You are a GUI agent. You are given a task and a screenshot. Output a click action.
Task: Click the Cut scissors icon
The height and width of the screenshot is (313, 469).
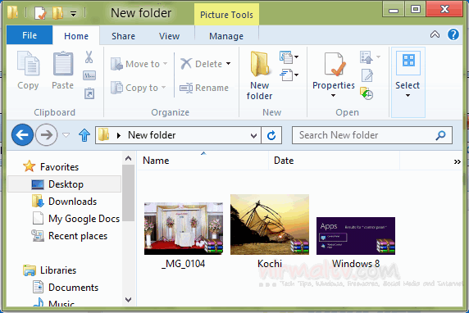pyautogui.click(x=89, y=57)
